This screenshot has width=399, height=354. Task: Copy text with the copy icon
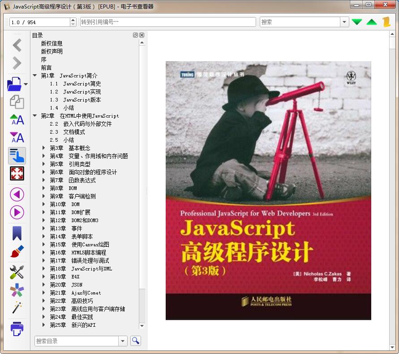coord(17,102)
